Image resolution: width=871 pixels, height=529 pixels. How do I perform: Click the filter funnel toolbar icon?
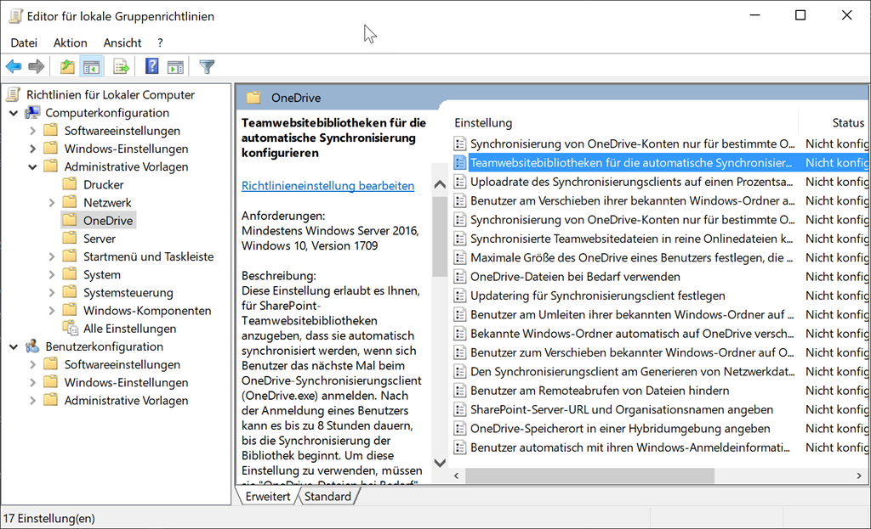point(207,66)
